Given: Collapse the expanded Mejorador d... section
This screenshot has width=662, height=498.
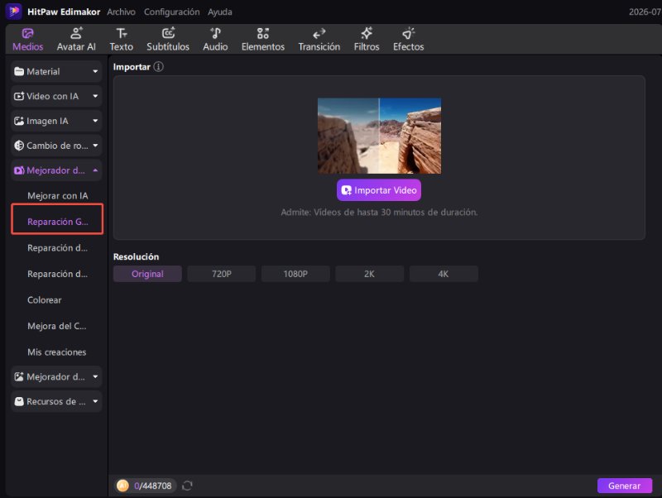Looking at the screenshot, I should [x=95, y=170].
